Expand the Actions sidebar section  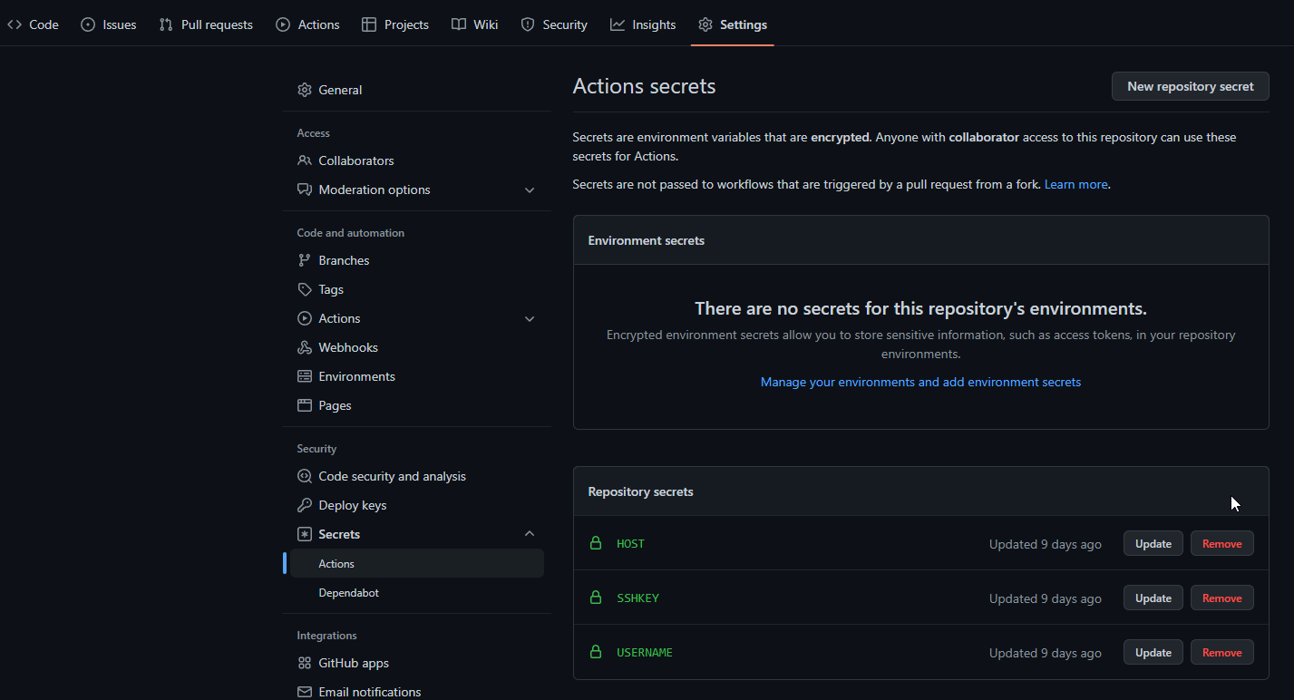coord(530,318)
